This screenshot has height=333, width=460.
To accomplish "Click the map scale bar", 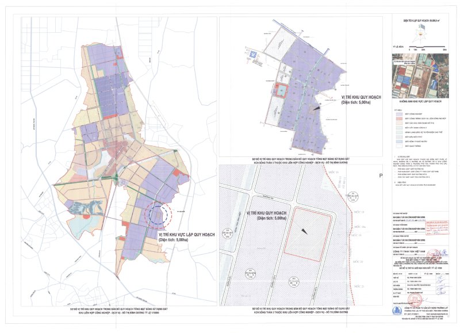I will pos(427,47).
